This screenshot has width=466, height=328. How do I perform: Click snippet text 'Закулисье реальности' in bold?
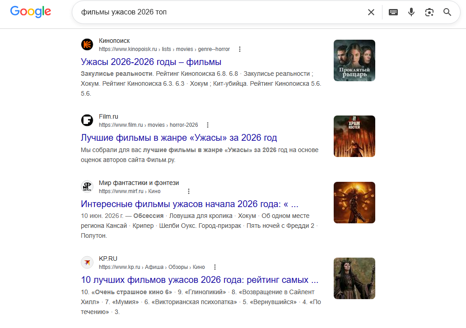[116, 74]
